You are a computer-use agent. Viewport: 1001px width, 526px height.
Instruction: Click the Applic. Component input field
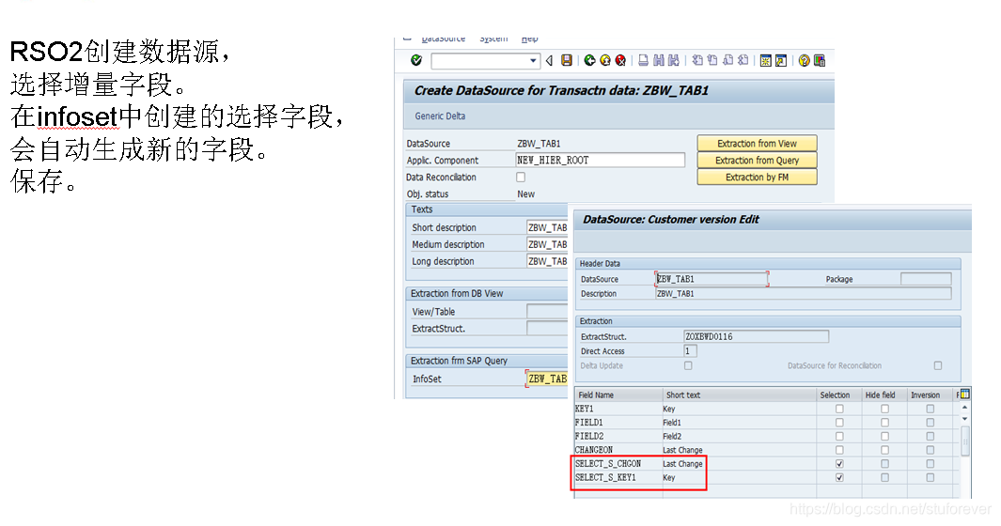pos(600,161)
